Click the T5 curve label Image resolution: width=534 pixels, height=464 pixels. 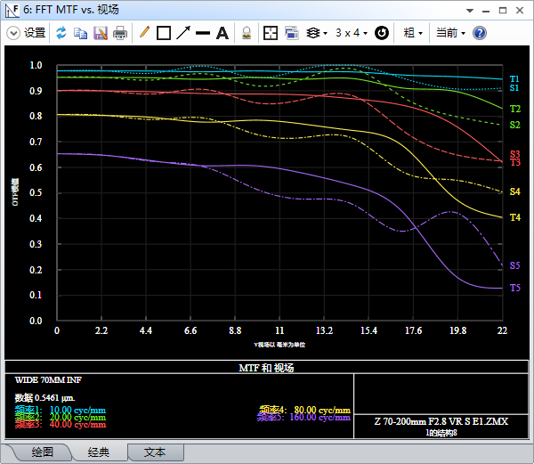click(514, 288)
